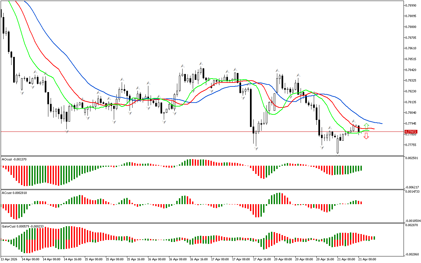This screenshot has height=263, width=421.
Task: Click the 17 Apr 16:00 time label
Action: point(262,259)
